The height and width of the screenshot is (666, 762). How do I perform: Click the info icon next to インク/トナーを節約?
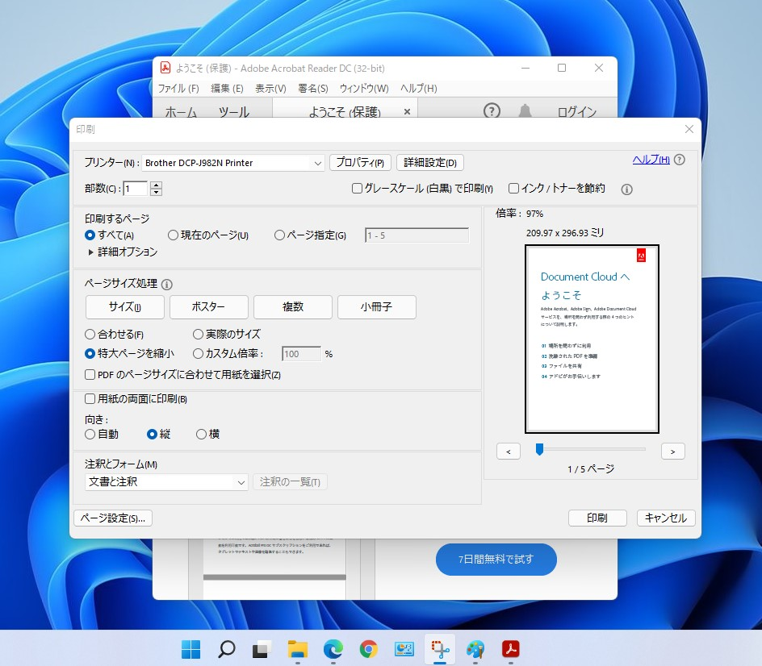(626, 189)
